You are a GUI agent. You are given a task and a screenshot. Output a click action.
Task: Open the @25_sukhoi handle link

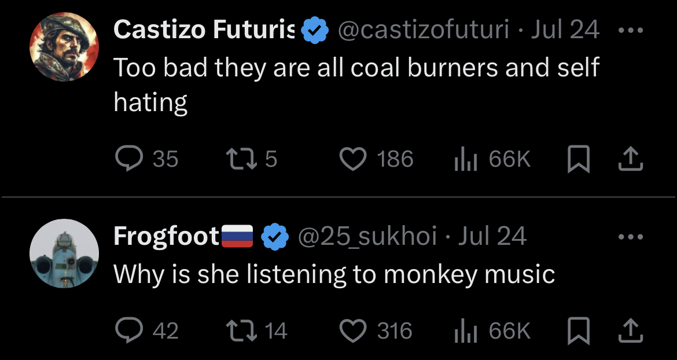pyautogui.click(x=367, y=236)
